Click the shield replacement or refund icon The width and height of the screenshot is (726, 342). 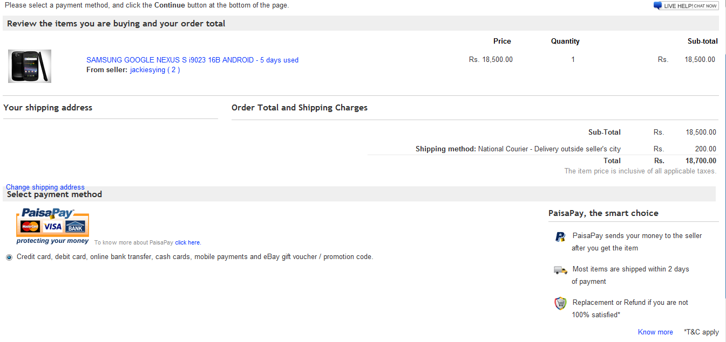point(560,303)
